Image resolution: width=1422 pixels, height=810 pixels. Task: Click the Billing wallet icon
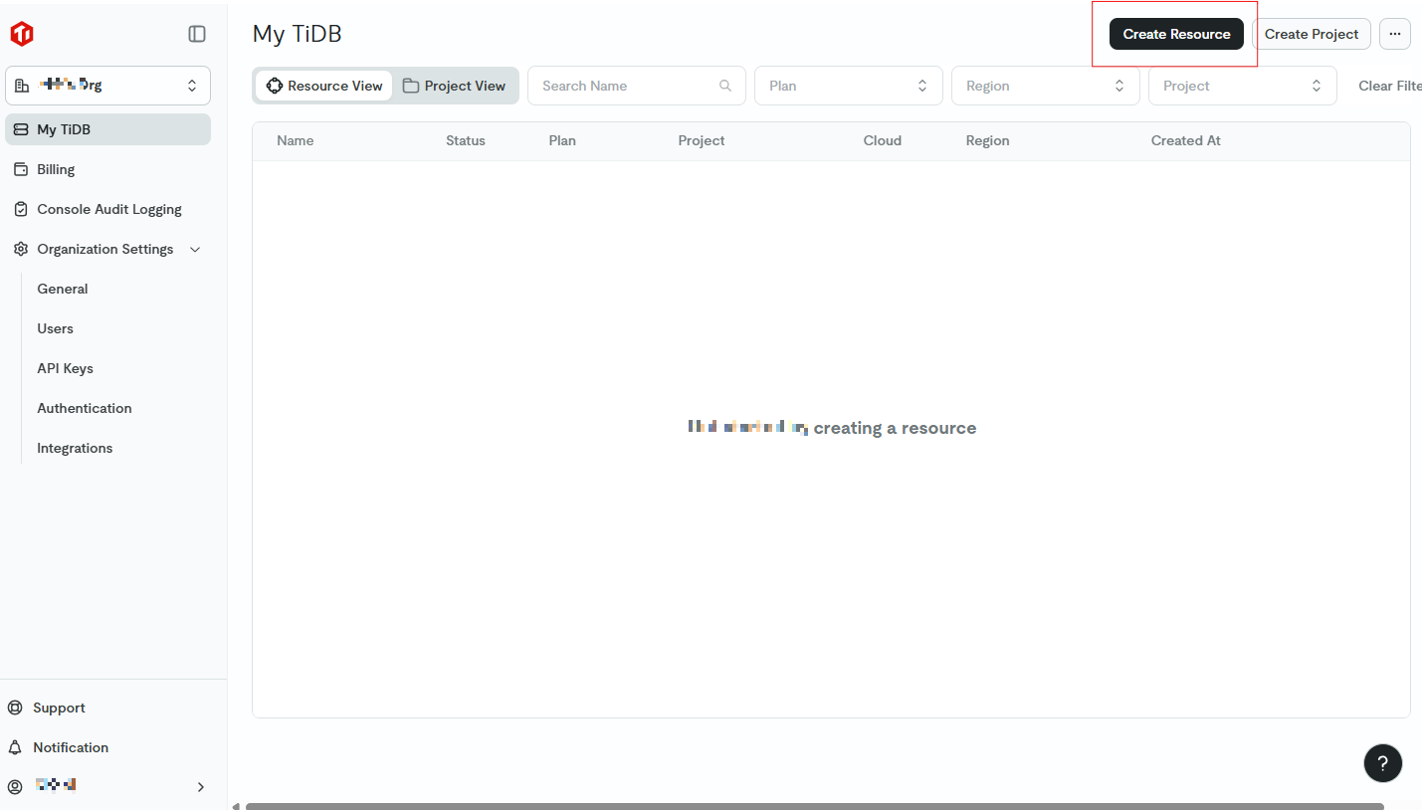(21, 169)
